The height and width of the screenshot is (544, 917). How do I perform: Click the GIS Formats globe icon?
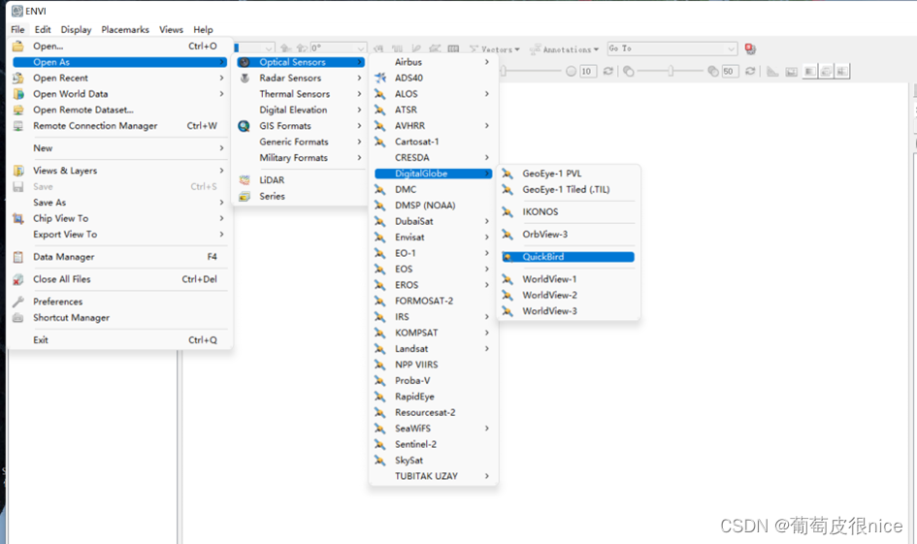click(245, 126)
